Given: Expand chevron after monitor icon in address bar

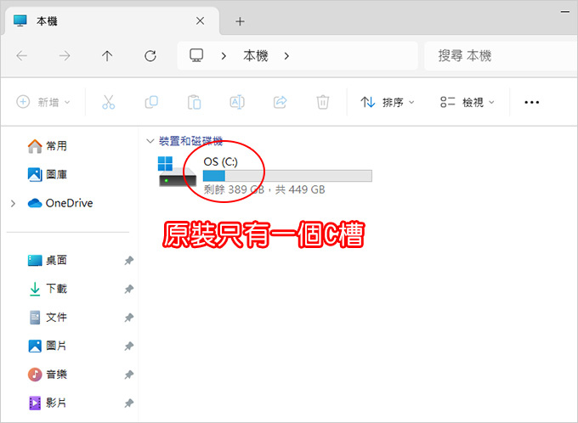Looking at the screenshot, I should [x=224, y=56].
